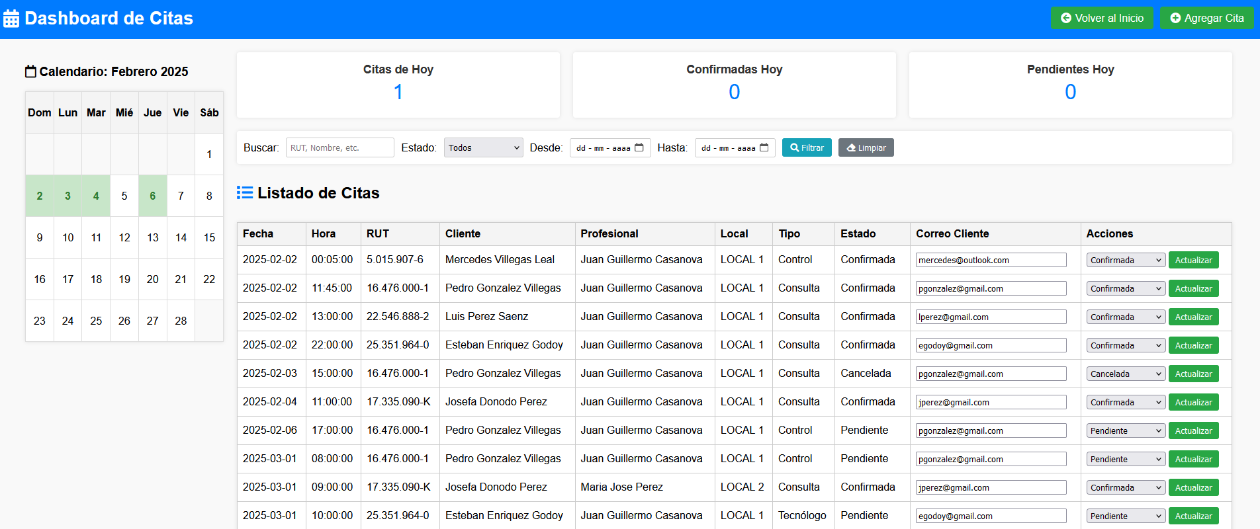
Task: Click Actualizar for the 11:45:00 appointment
Action: (x=1193, y=288)
